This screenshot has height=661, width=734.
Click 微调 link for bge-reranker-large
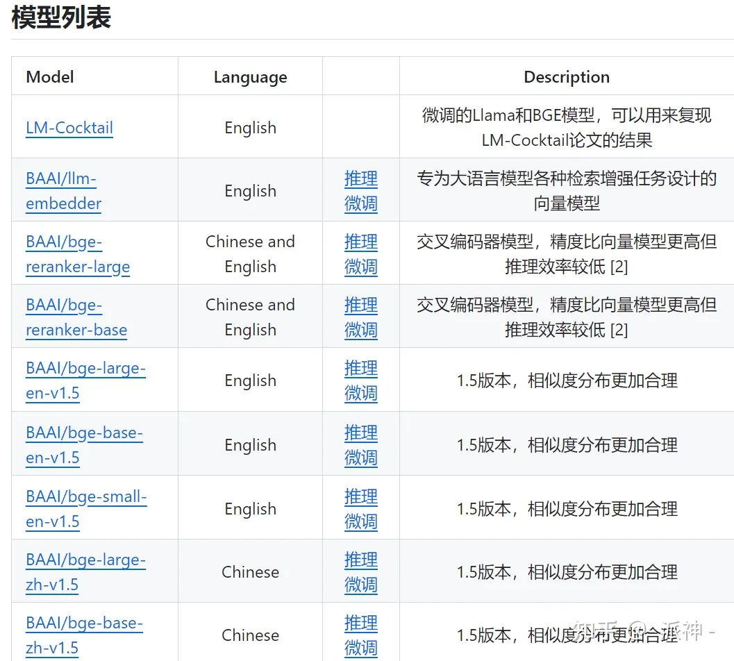pos(361,267)
